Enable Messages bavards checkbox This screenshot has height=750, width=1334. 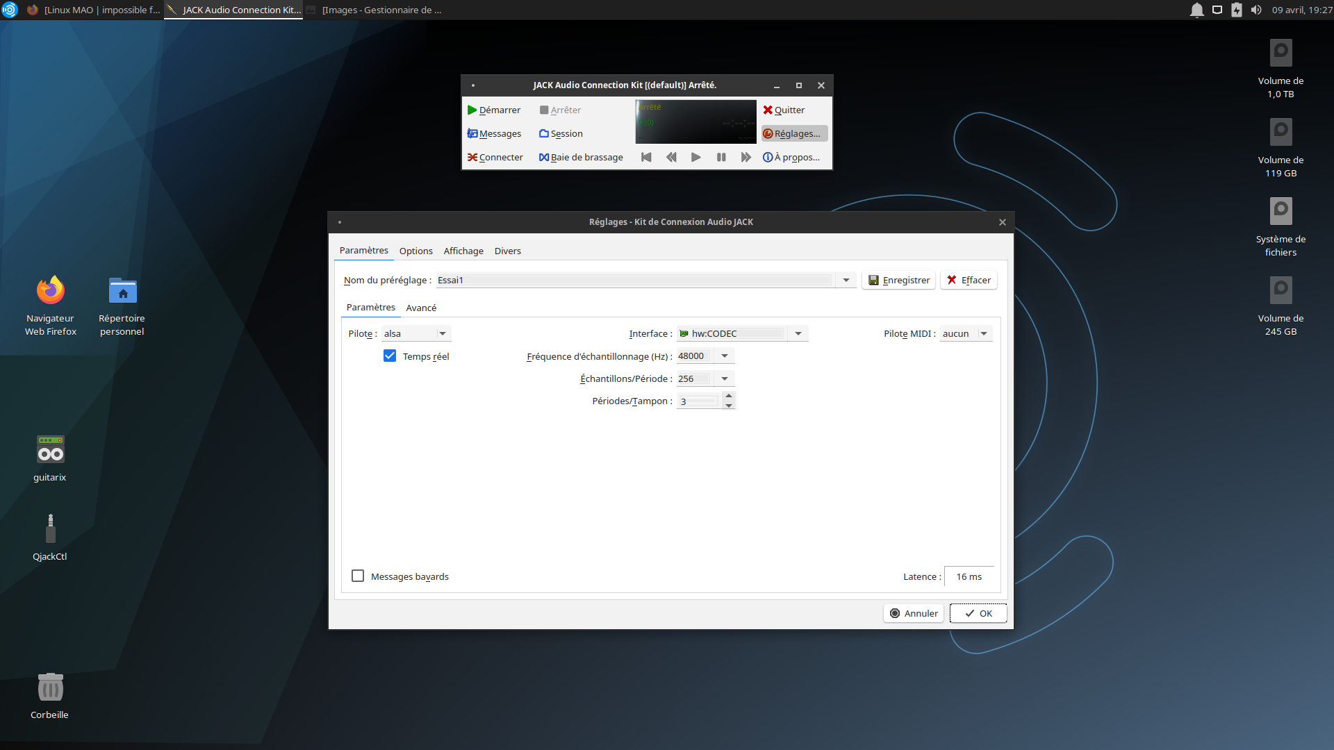358,576
